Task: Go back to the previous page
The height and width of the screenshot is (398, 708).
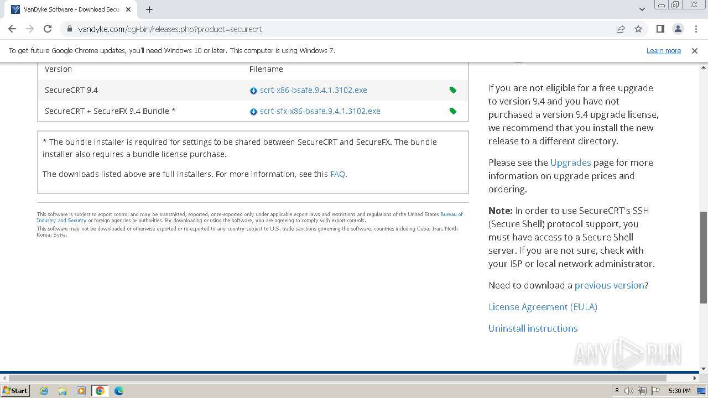Action: (x=12, y=29)
